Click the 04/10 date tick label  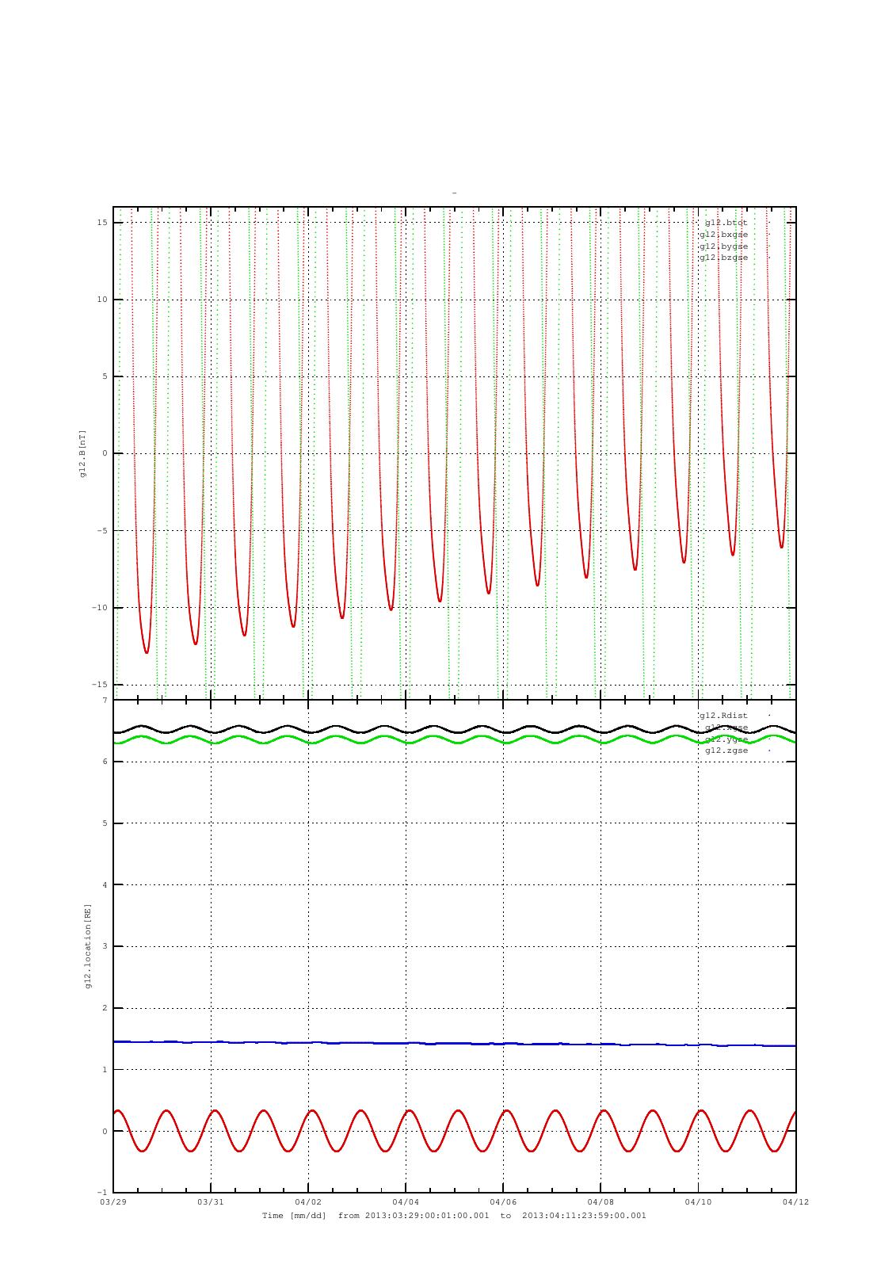coord(698,1202)
